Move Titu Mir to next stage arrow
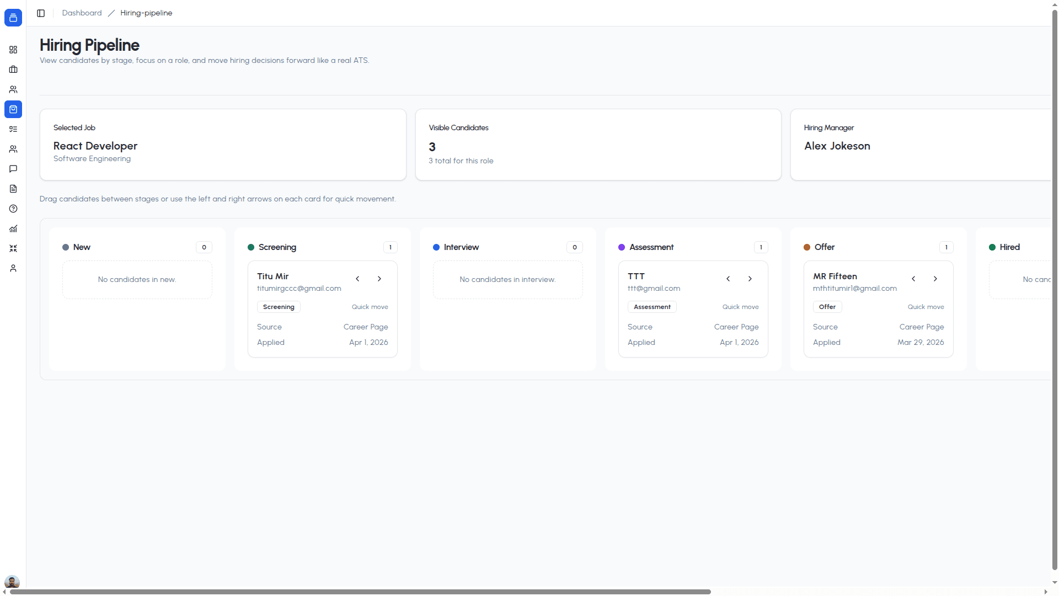Image resolution: width=1059 pixels, height=596 pixels. pos(379,279)
